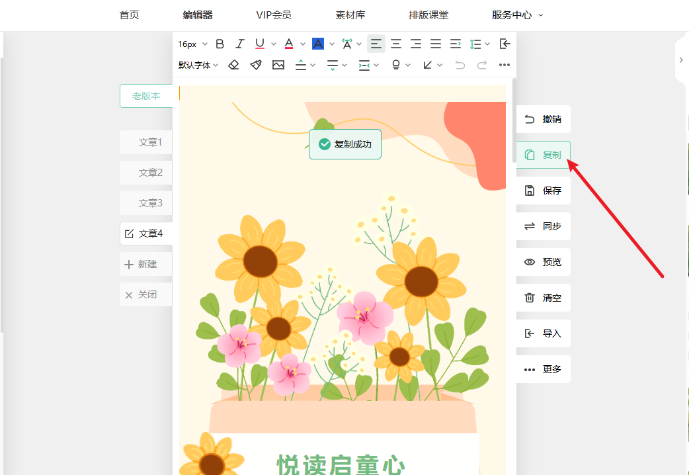Clear content with 清空 trash button
This screenshot has height=475, width=689.
coord(543,298)
